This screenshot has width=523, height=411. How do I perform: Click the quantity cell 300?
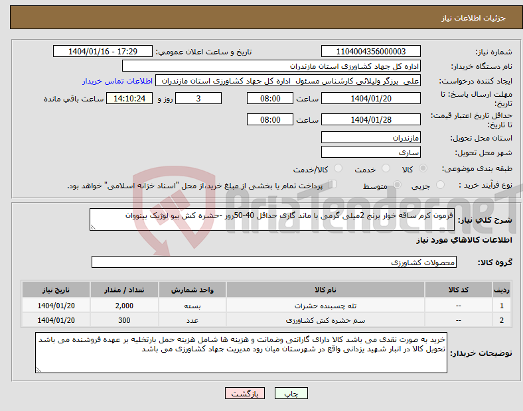click(x=124, y=320)
